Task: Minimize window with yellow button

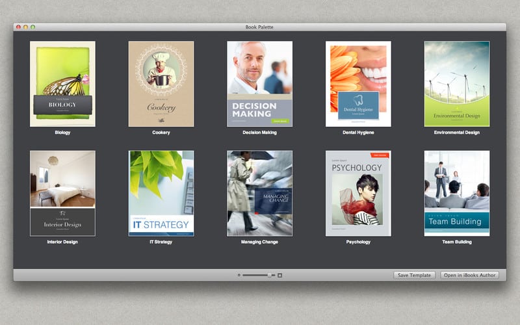Action: 26,27
